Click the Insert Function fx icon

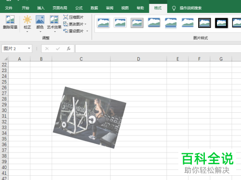point(68,48)
